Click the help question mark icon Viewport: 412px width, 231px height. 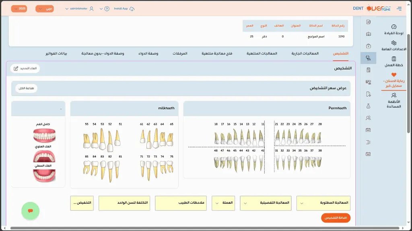pos(107,8)
